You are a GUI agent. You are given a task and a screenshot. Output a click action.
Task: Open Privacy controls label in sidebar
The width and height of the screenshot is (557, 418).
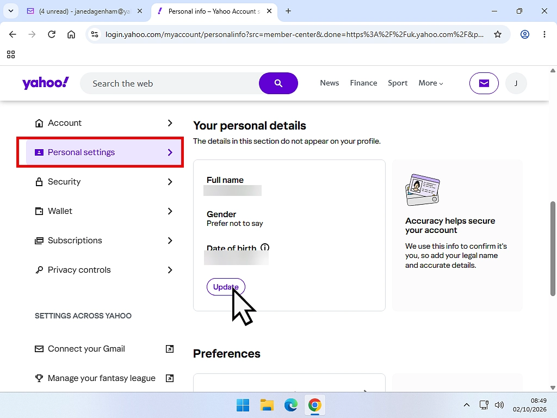coord(79,270)
